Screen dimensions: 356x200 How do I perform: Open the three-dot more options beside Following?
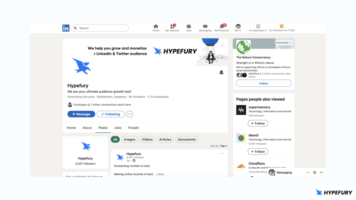tap(129, 114)
